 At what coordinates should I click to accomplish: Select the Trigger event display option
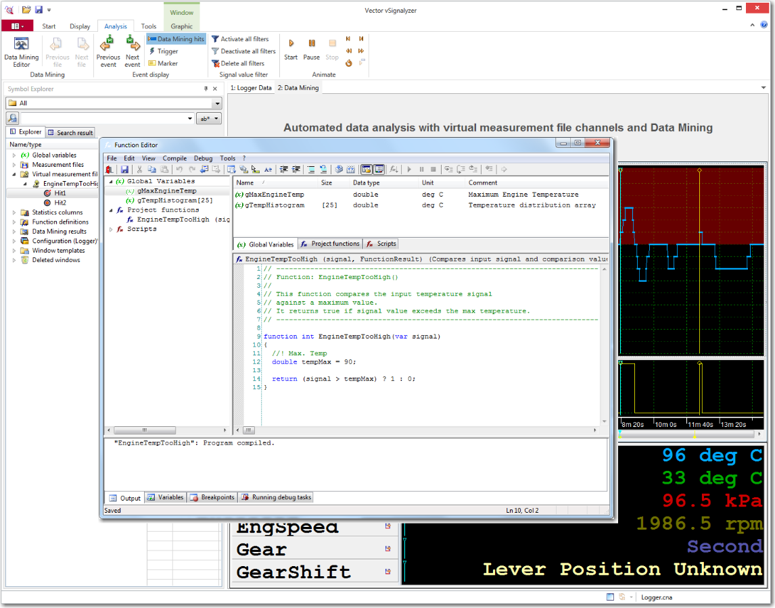(x=163, y=51)
